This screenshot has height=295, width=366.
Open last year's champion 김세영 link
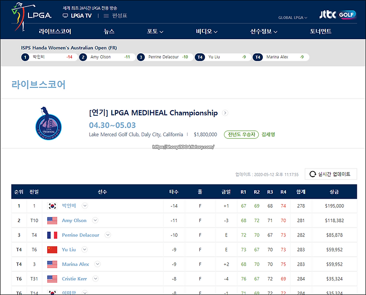pyautogui.click(x=268, y=135)
